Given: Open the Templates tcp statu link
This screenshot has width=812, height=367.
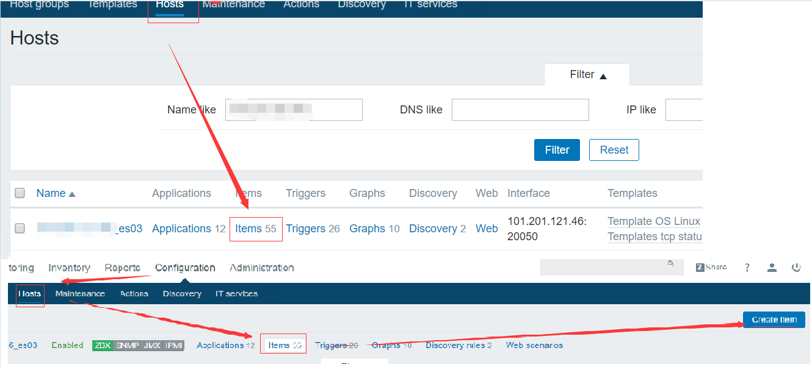Looking at the screenshot, I should point(654,237).
